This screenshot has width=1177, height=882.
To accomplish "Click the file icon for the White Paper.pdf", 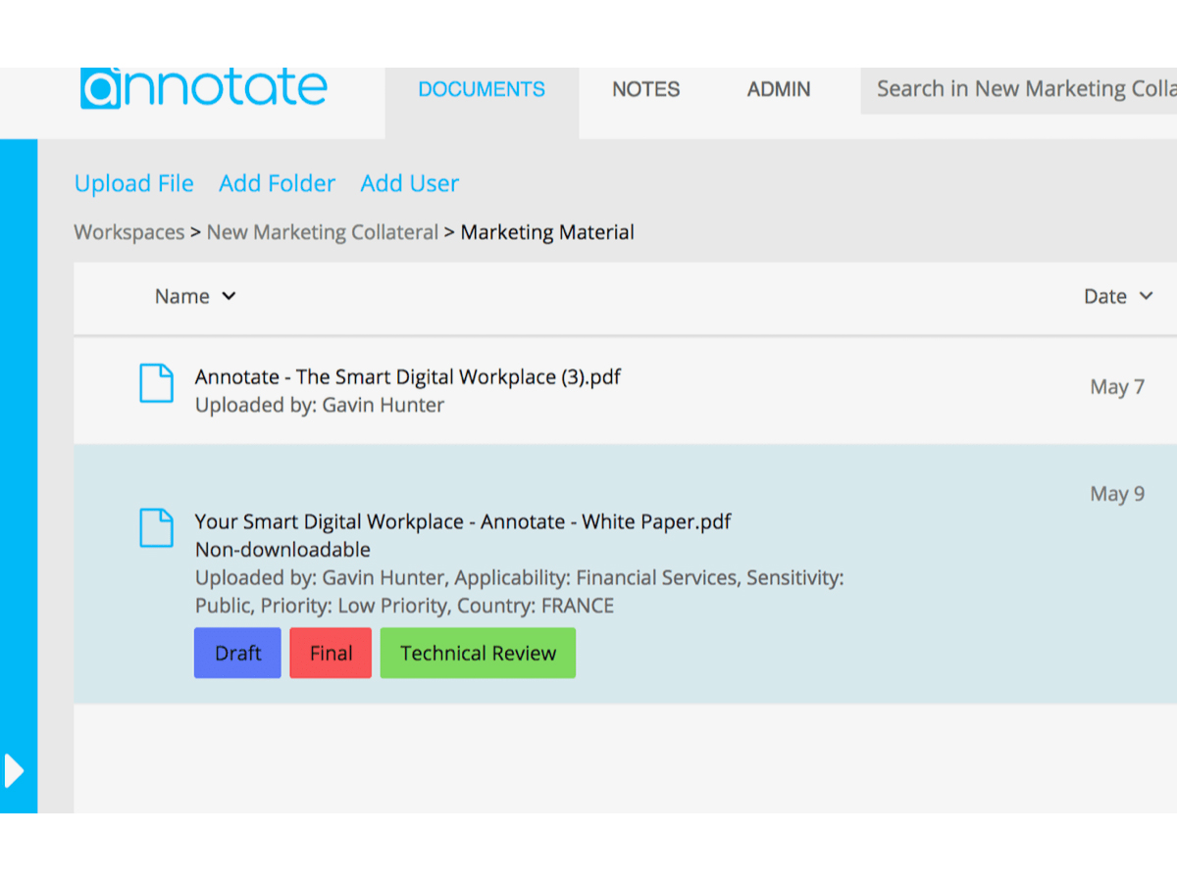I will pos(156,528).
